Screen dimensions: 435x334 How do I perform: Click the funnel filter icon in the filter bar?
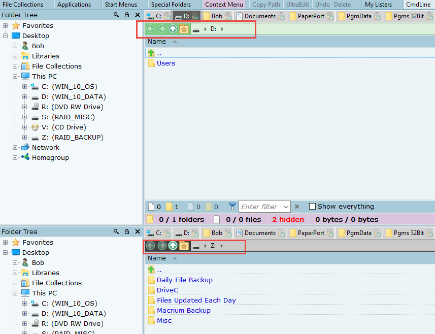click(x=232, y=207)
